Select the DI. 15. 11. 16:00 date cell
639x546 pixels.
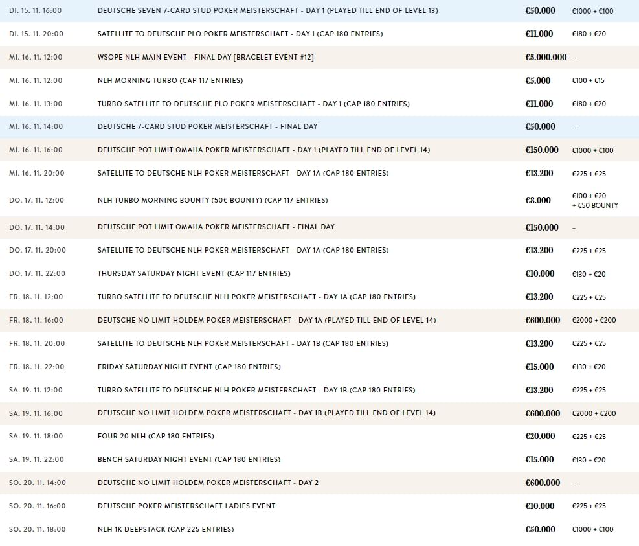[x=36, y=11]
